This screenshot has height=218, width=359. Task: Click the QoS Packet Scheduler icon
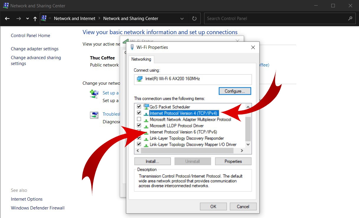(x=146, y=106)
